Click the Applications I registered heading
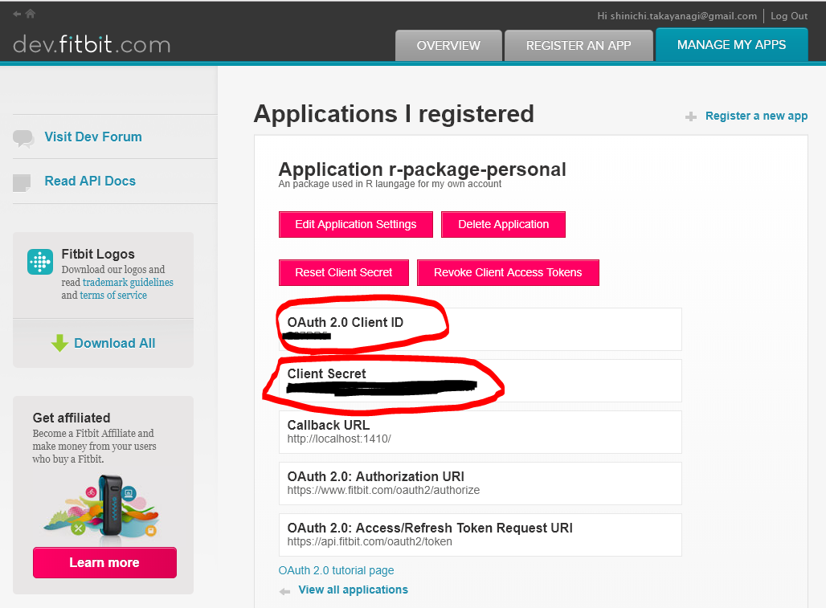The width and height of the screenshot is (826, 608). coord(394,114)
